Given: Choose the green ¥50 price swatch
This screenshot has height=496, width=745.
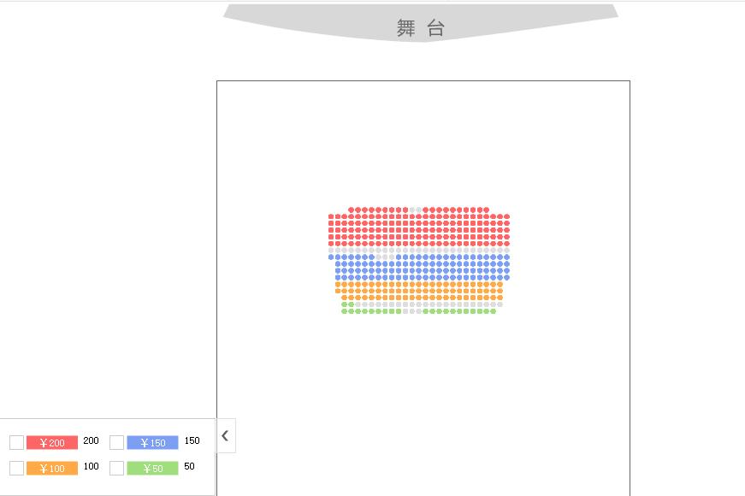Looking at the screenshot, I should point(152,468).
